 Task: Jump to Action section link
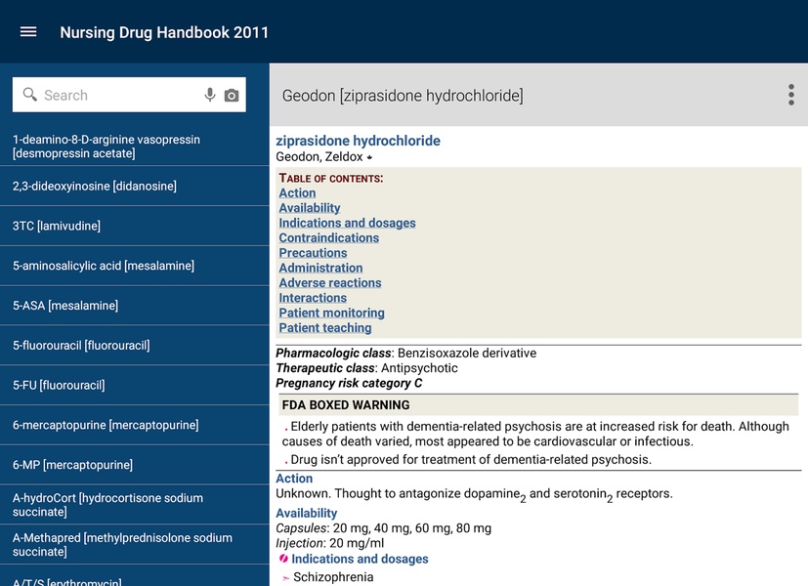click(x=297, y=192)
